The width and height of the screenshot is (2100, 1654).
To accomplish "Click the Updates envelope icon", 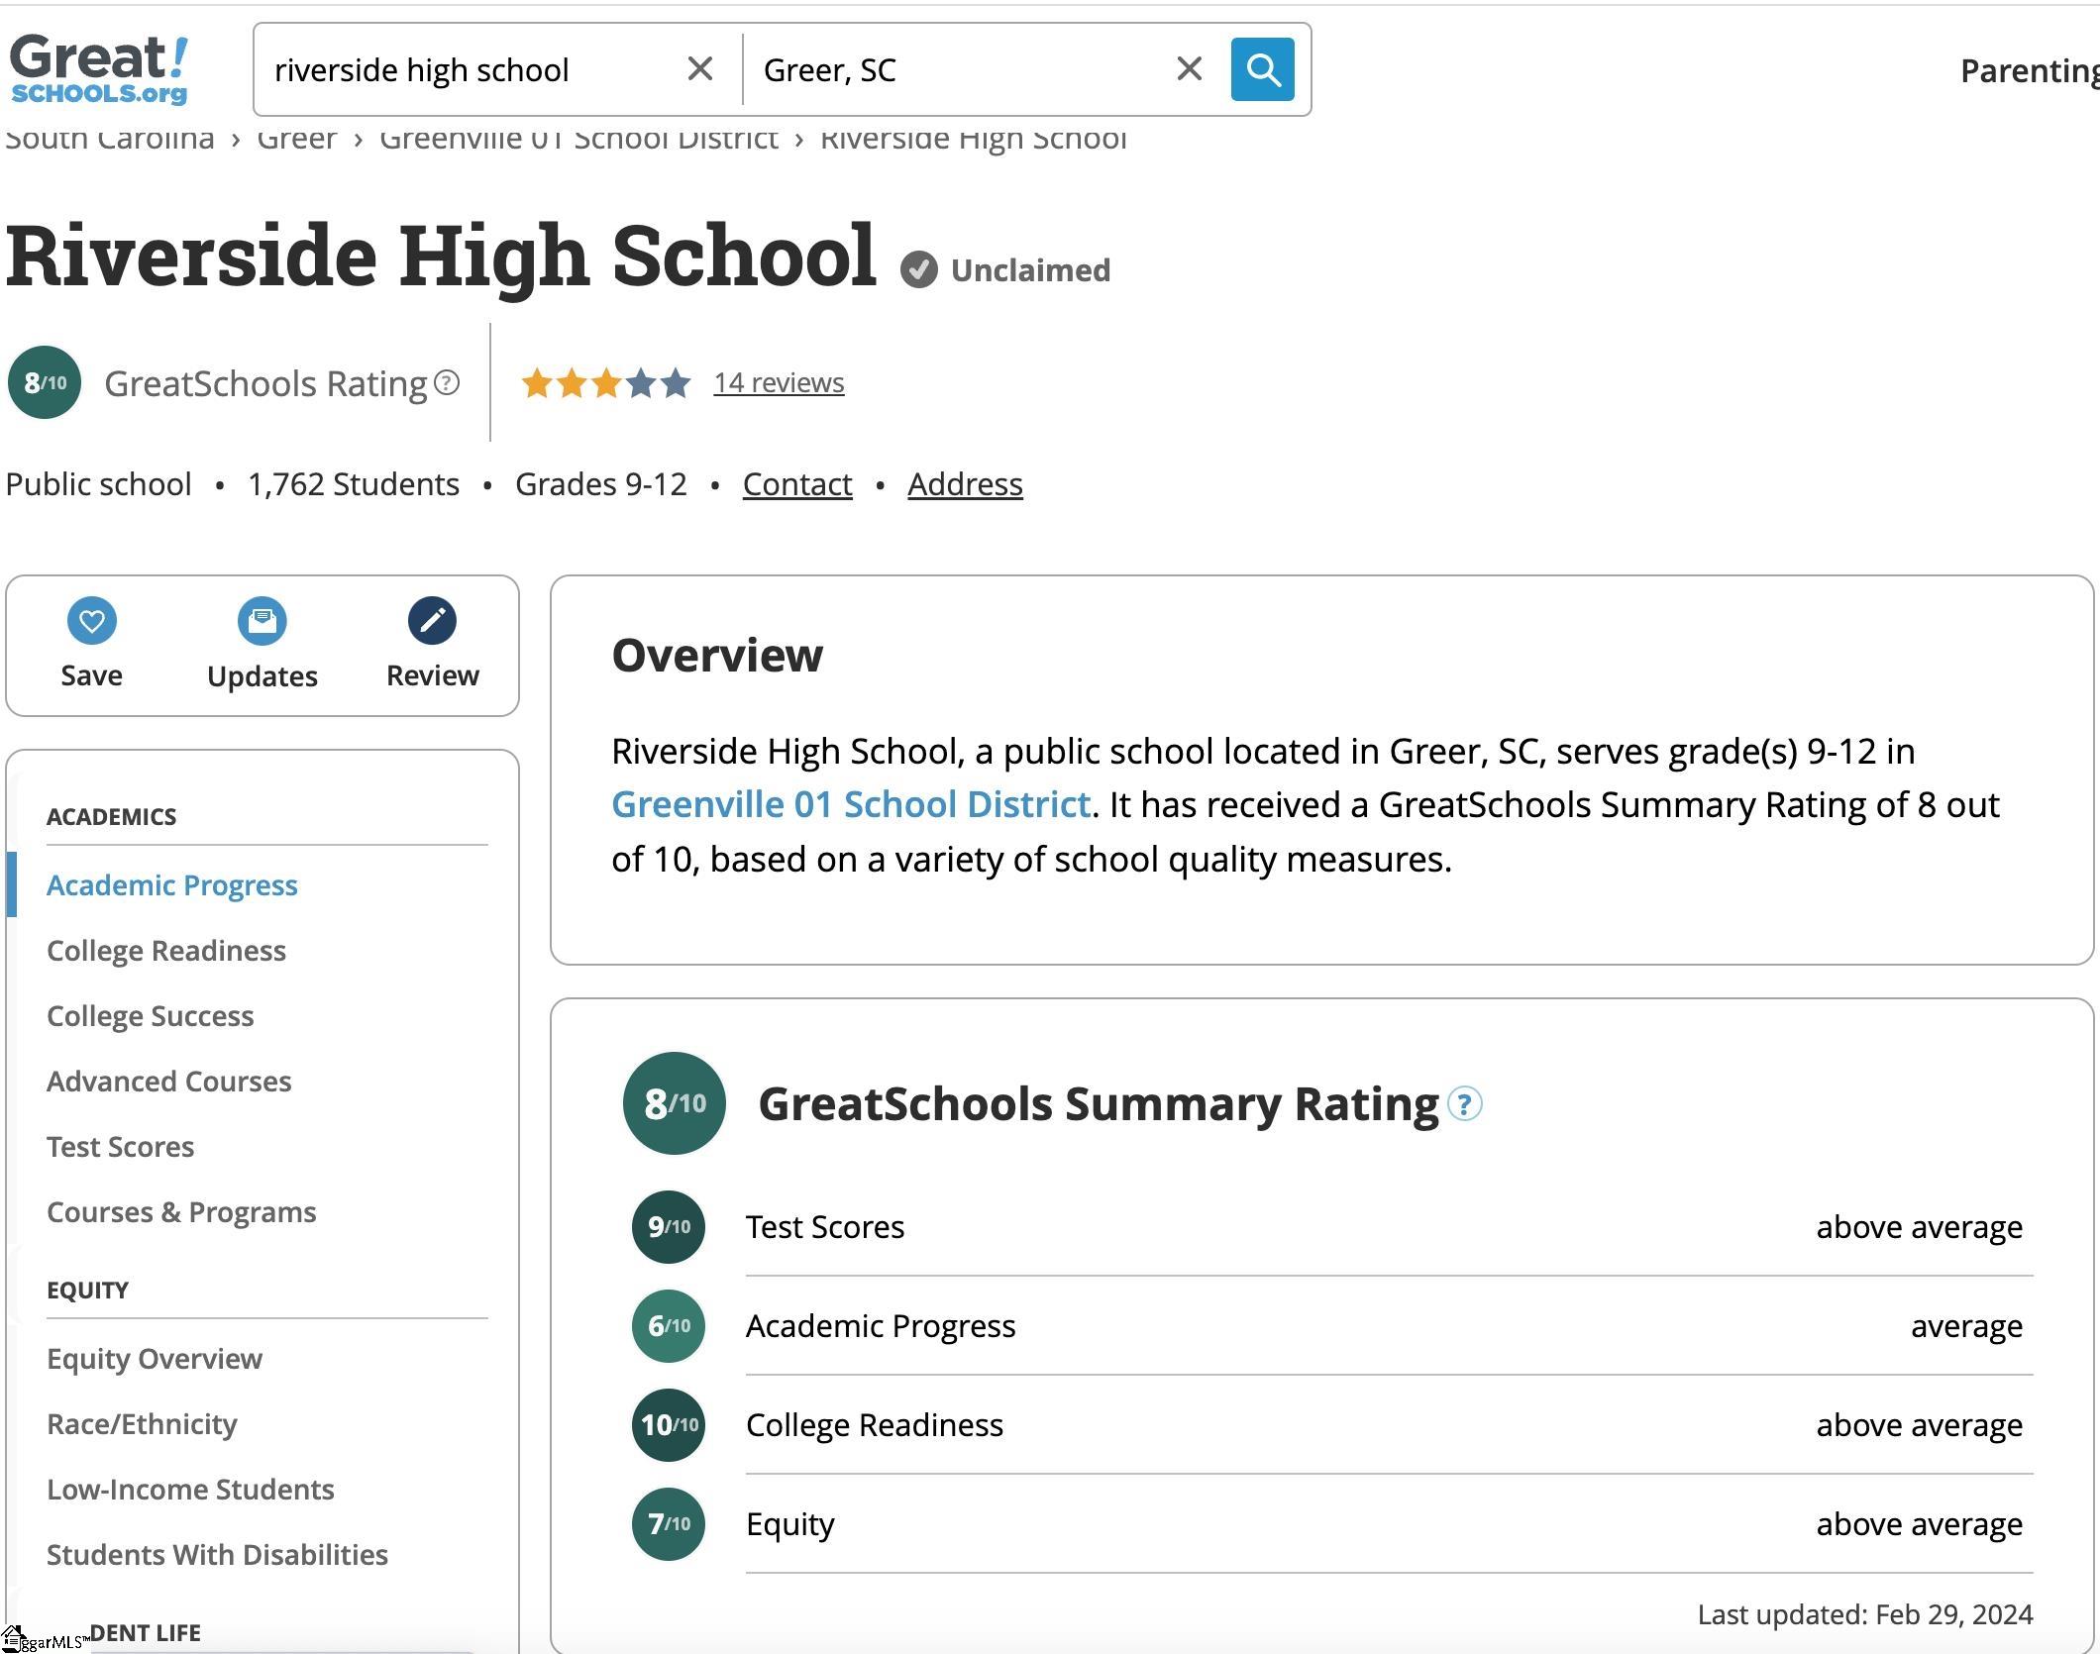I will click(262, 621).
